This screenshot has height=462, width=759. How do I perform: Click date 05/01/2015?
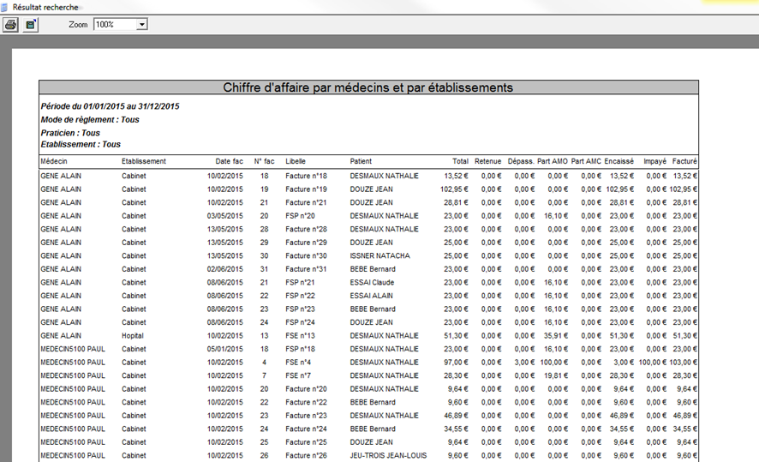[225, 349]
